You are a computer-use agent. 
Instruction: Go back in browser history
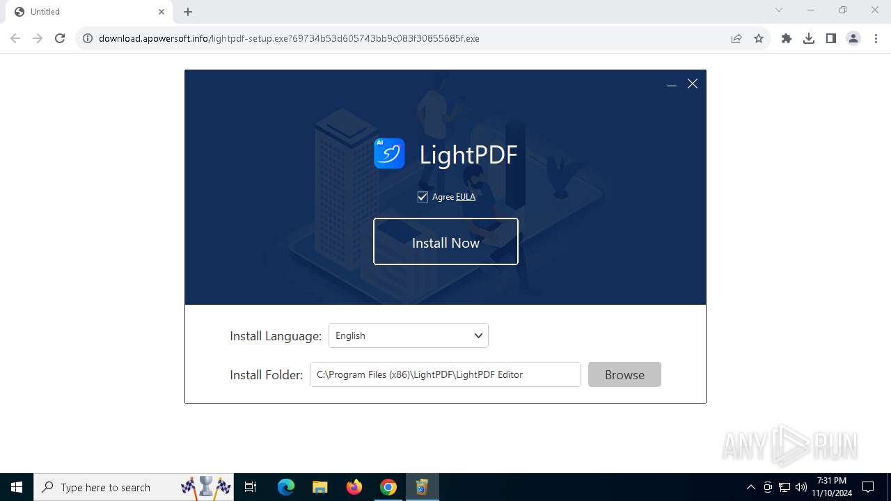(x=15, y=38)
